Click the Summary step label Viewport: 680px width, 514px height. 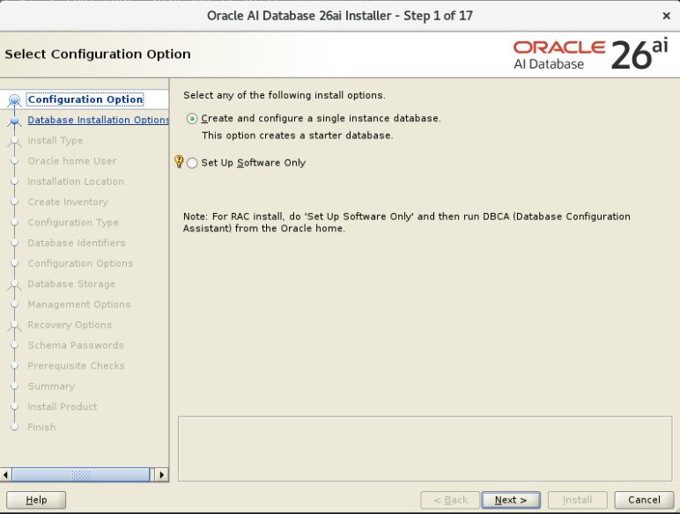(x=51, y=386)
